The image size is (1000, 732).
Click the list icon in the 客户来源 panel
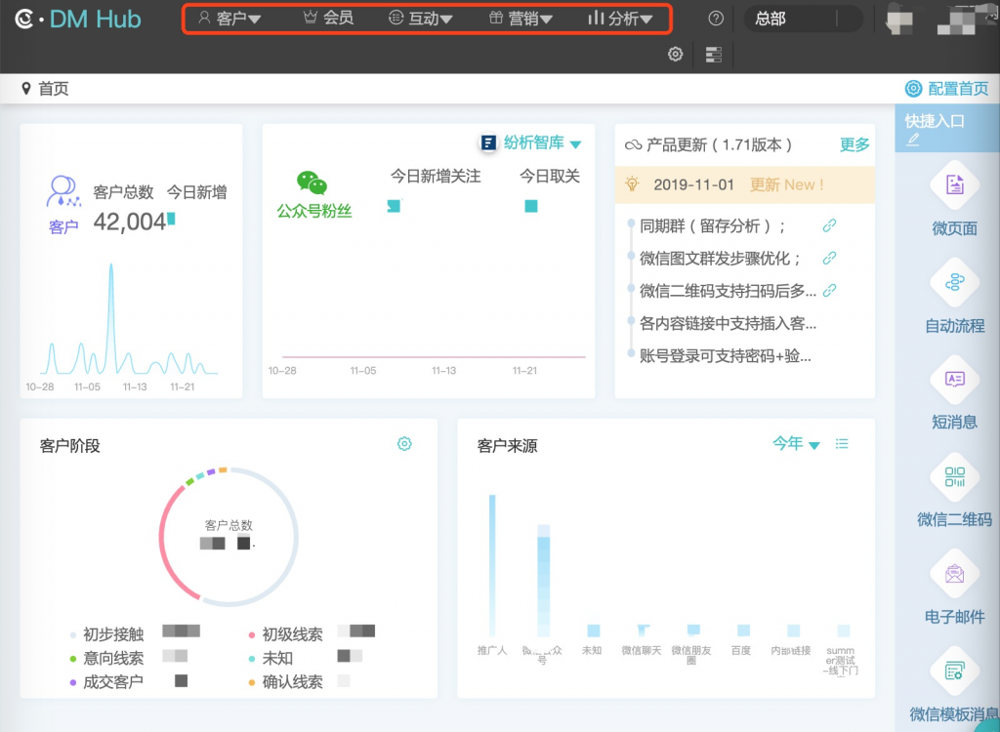[x=842, y=444]
